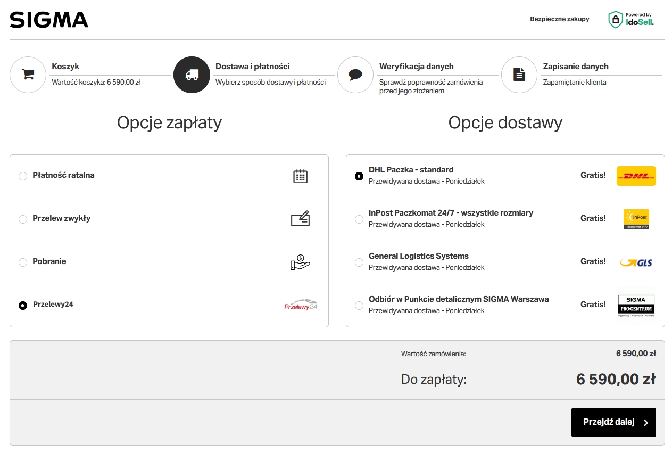Image resolution: width=672 pixels, height=452 pixels.
Task: Select Pobranie cash on delivery option
Action: [23, 262]
